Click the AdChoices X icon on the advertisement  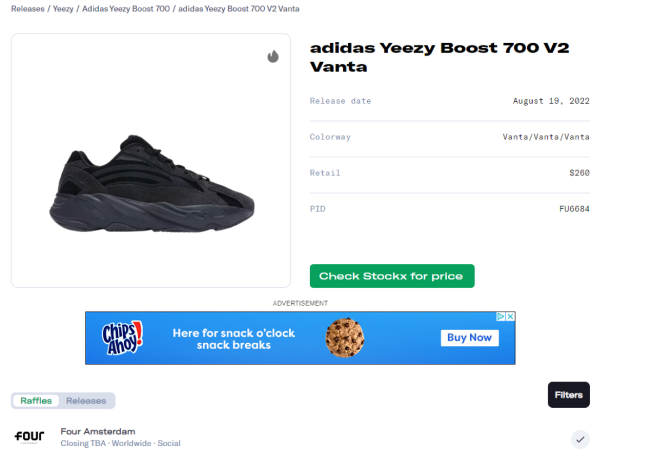[x=510, y=317]
